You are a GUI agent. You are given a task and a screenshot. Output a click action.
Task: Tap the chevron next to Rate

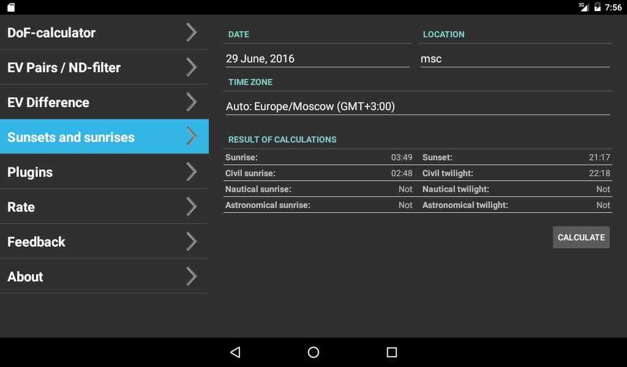(192, 207)
